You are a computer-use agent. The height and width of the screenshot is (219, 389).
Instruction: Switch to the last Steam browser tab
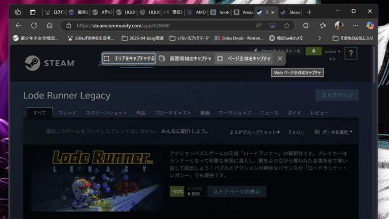(x=290, y=12)
